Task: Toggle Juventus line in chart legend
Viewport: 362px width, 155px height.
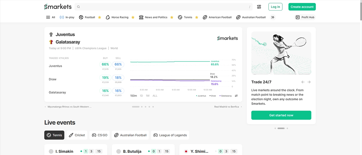Action: click(x=201, y=96)
